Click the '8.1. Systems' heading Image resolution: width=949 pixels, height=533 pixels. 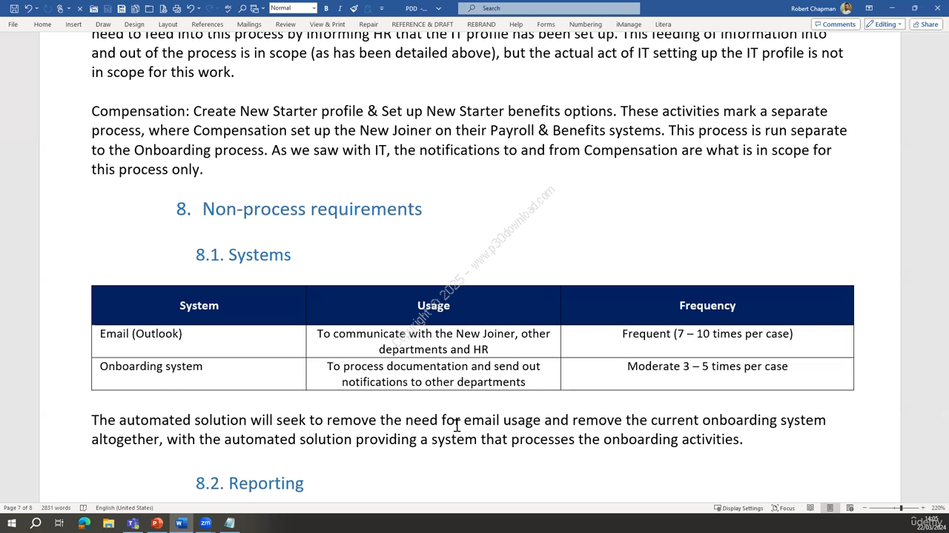click(243, 255)
